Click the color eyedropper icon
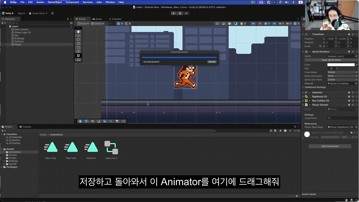 356,65
